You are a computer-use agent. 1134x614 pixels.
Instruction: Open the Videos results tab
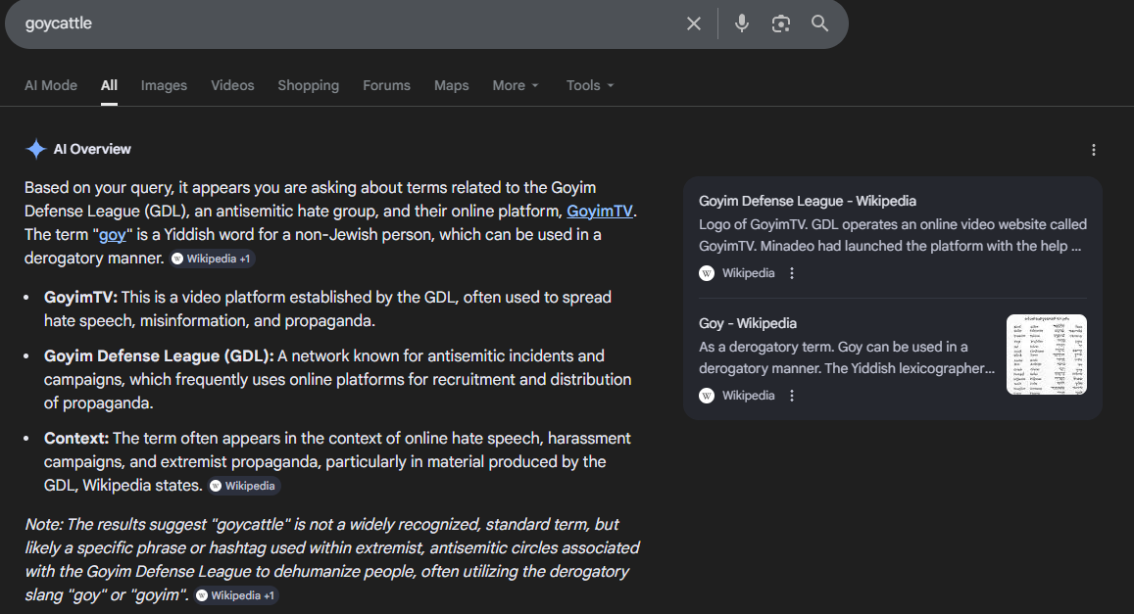pyautogui.click(x=232, y=85)
